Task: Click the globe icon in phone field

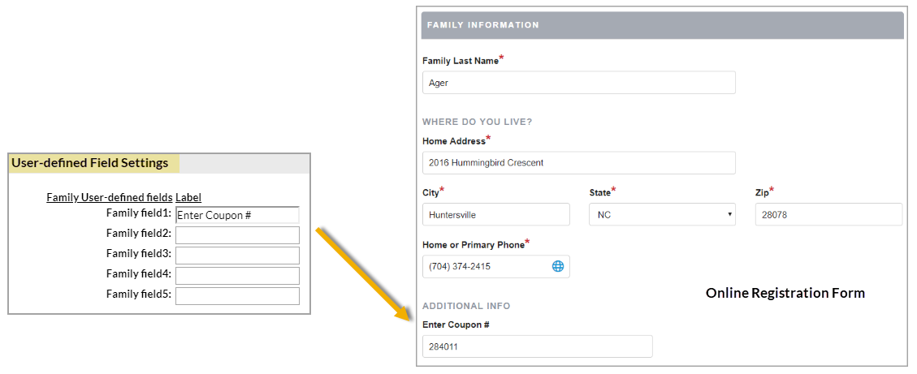Action: click(558, 266)
